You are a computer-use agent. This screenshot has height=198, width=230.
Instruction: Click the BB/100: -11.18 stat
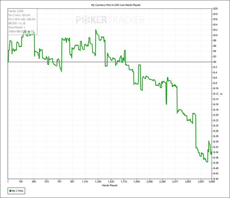click(x=17, y=23)
